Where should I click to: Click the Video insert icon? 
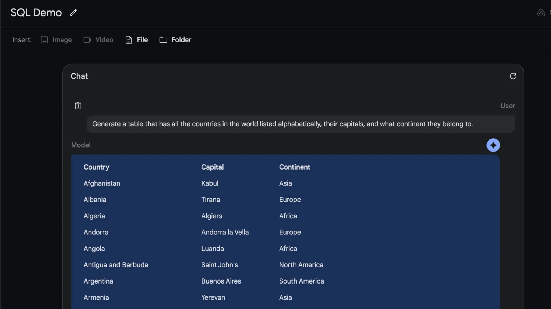[x=87, y=40]
